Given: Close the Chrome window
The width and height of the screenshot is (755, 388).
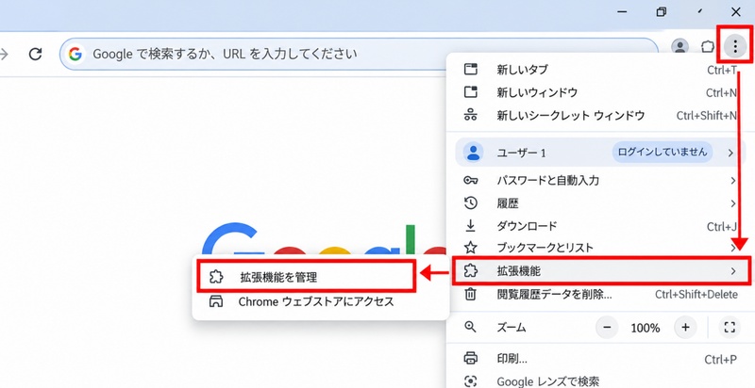Looking at the screenshot, I should tap(736, 11).
